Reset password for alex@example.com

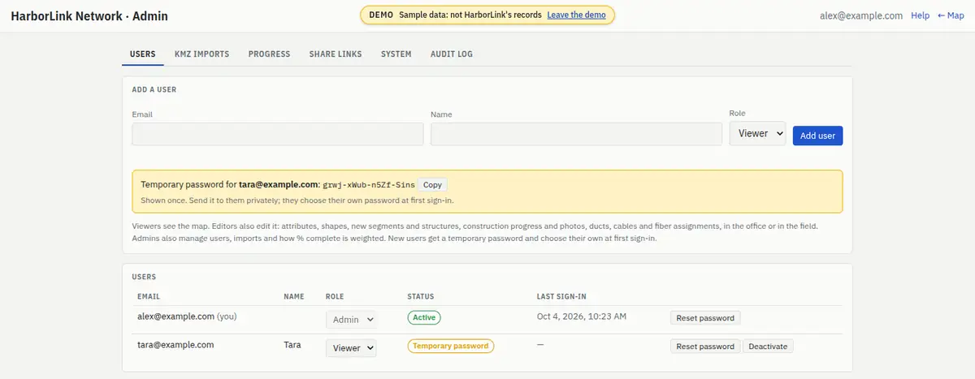pos(705,318)
